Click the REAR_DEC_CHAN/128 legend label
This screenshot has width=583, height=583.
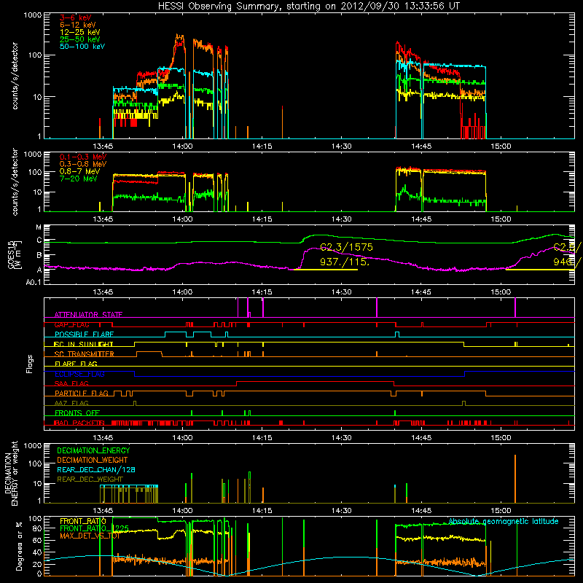point(96,470)
